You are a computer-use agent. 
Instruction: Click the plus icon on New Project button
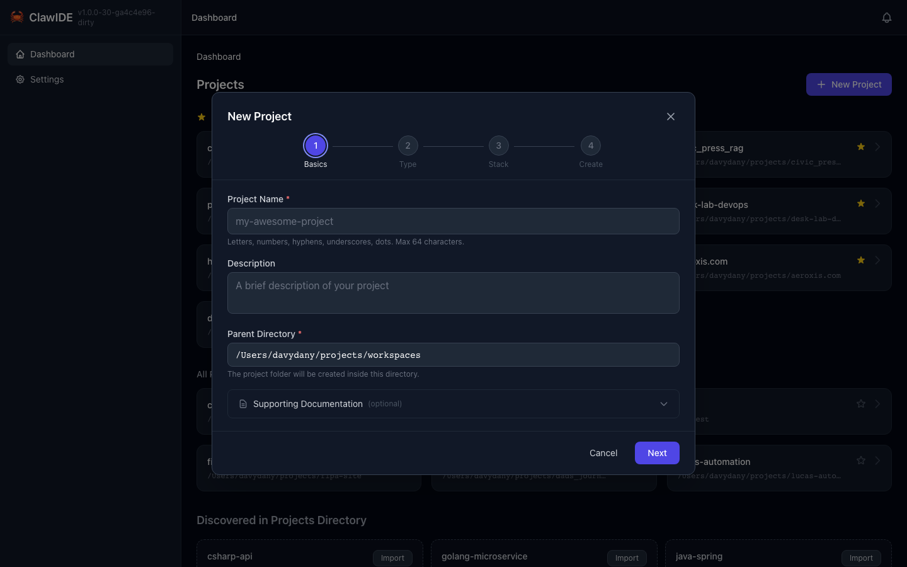pos(822,84)
